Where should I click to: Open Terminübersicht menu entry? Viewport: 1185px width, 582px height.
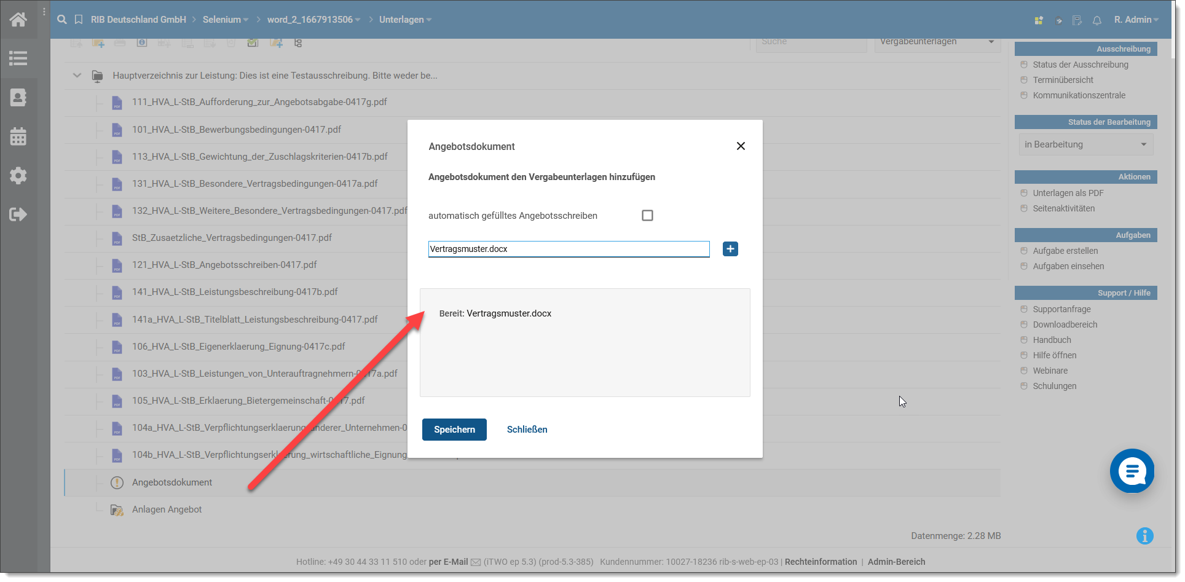(1063, 80)
